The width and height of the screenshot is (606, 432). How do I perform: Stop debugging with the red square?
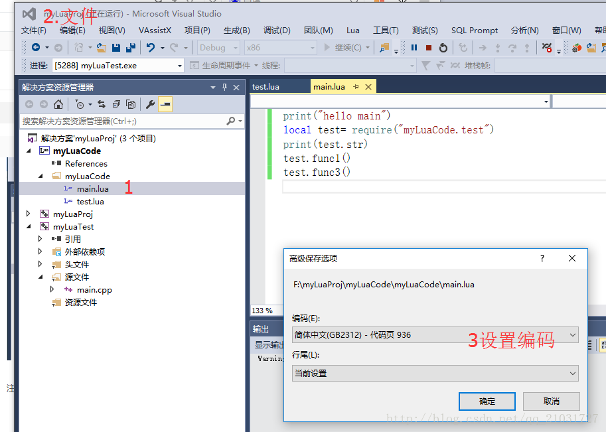pyautogui.click(x=429, y=48)
